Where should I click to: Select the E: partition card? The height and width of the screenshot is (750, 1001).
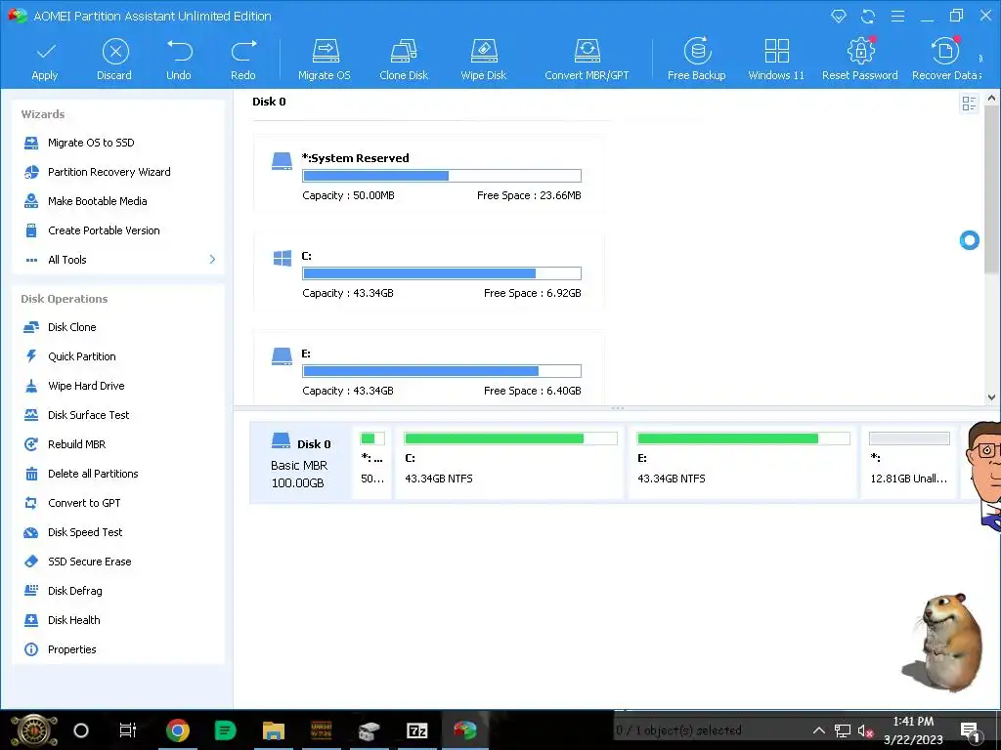[x=428, y=367]
